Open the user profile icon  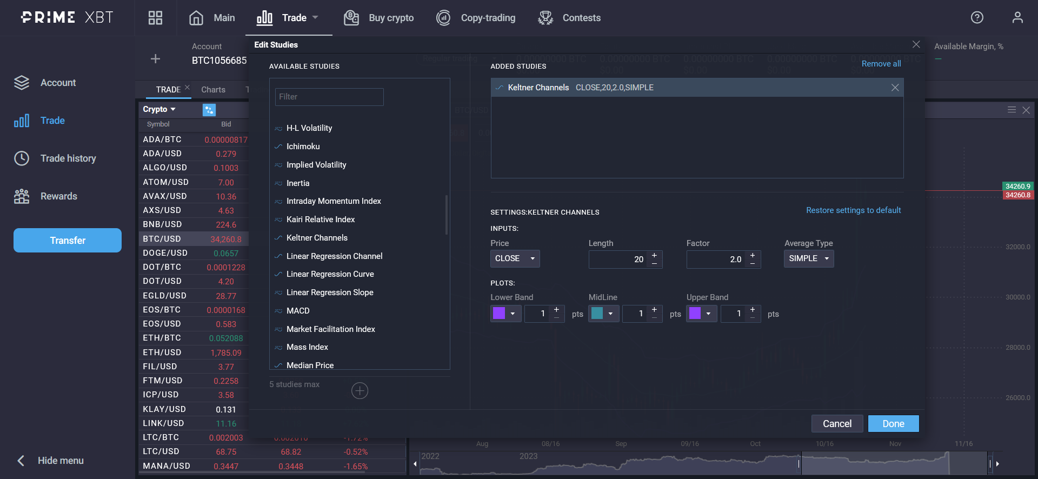pos(1017,17)
